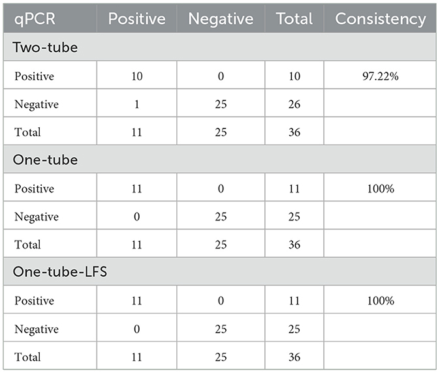Select the Negative row label under Two-tube
The height and width of the screenshot is (373, 440).
pos(36,104)
